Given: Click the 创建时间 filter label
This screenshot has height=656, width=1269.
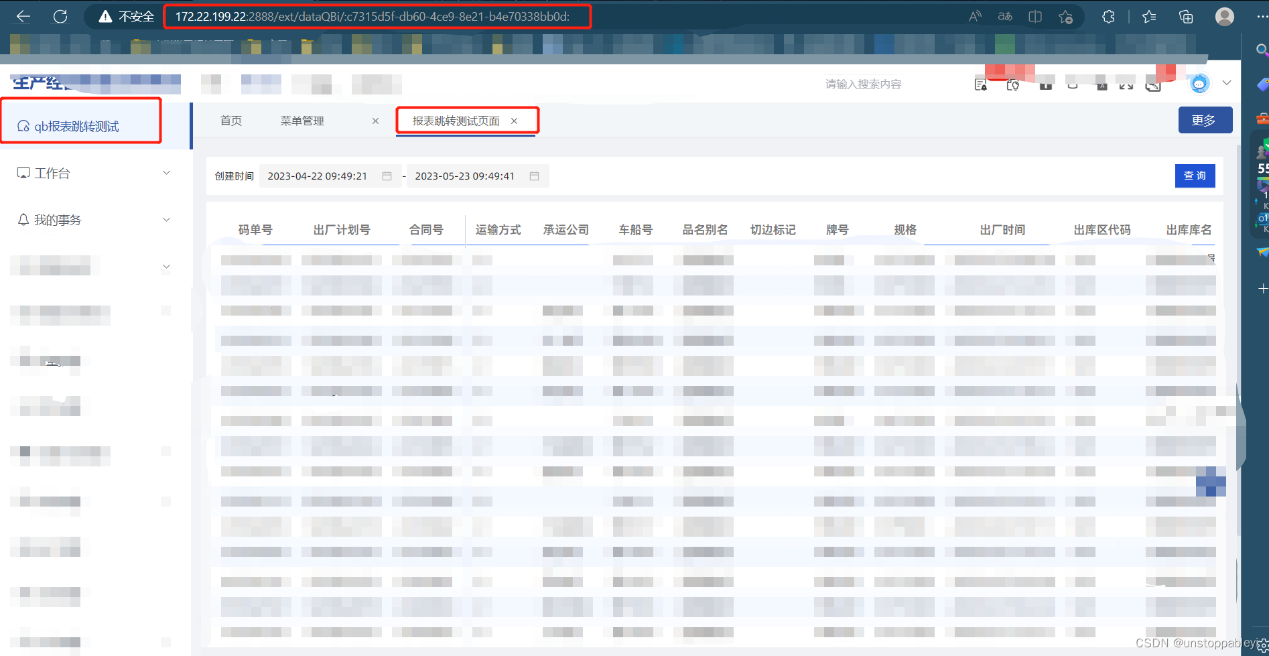Looking at the screenshot, I should (x=234, y=176).
